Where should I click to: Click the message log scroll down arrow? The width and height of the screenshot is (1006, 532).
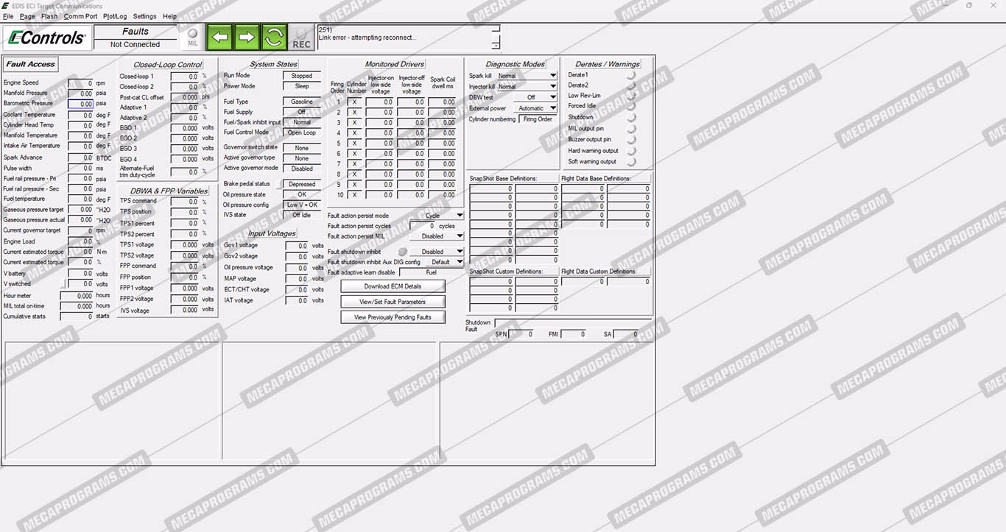pyautogui.click(x=496, y=46)
